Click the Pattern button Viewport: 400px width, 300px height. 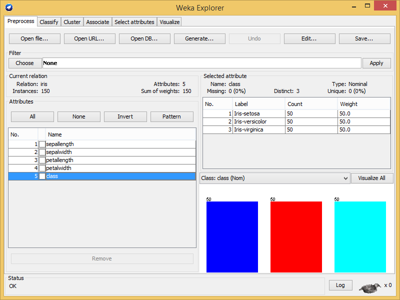(x=171, y=116)
